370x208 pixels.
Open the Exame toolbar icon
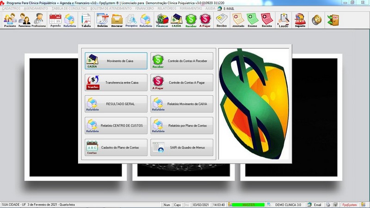coord(253,20)
